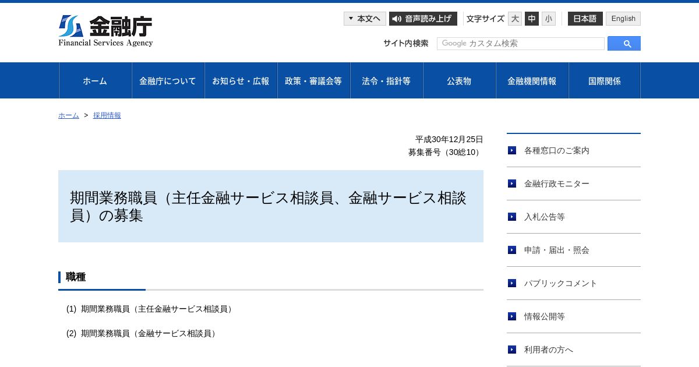Set font size to small (小)
Viewport: 699px width, 367px height.
pyautogui.click(x=549, y=19)
